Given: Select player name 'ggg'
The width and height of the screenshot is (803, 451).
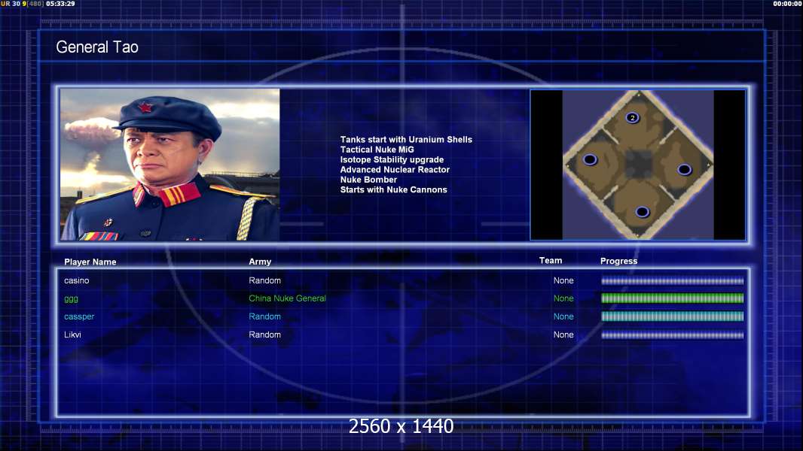Looking at the screenshot, I should (71, 299).
